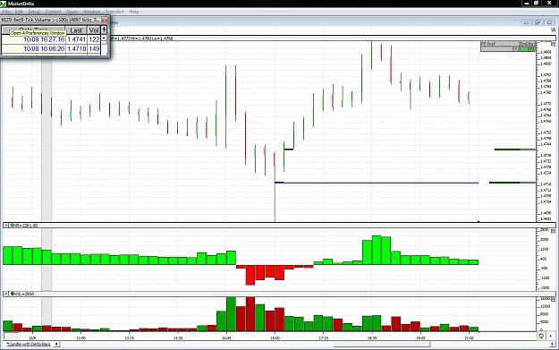Open the File menu

point(6,12)
